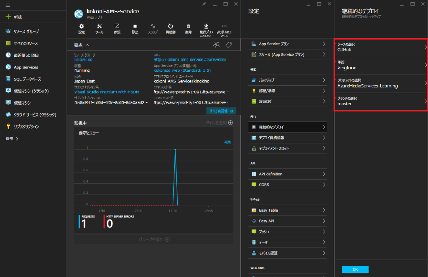This screenshot has width=428, height=277.
Task: Click the tag icon in 要点 header
Action: 229,45
